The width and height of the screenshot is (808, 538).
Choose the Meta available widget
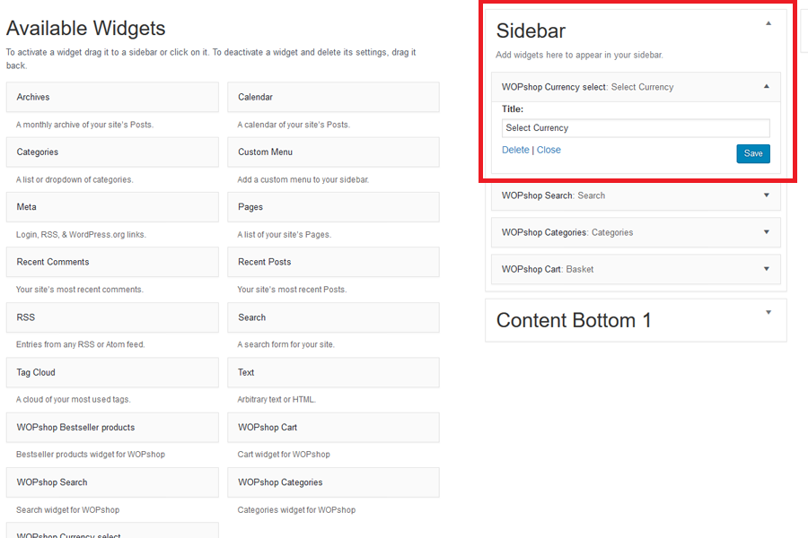[112, 207]
